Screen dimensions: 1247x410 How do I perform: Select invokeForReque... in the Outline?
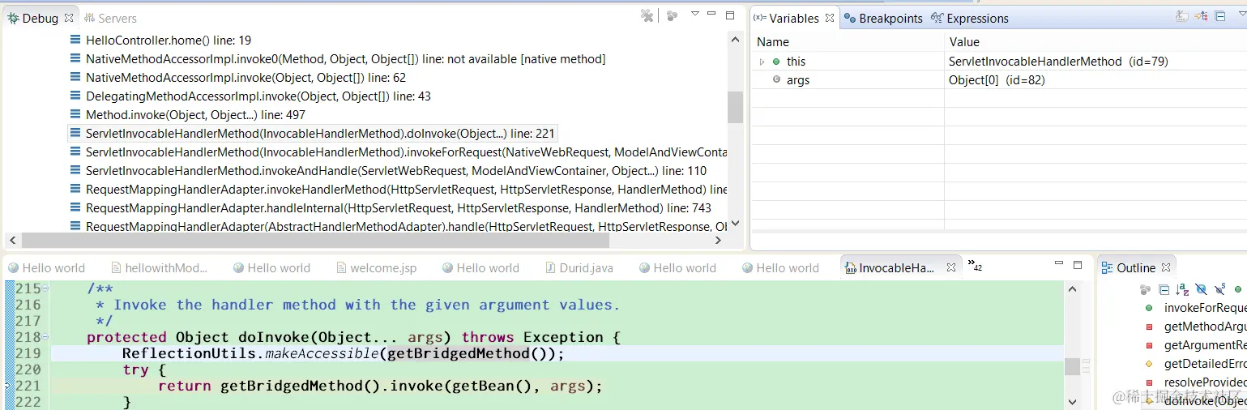tap(1195, 308)
